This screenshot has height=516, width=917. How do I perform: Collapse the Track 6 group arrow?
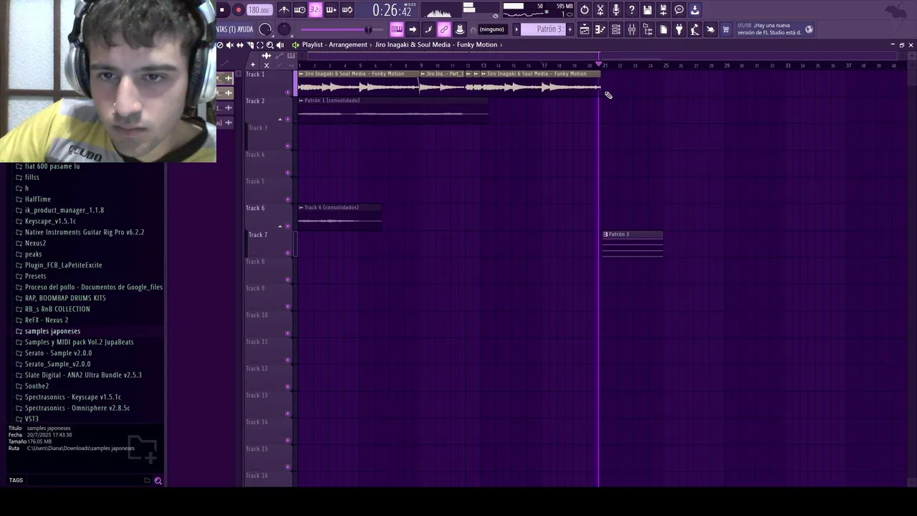280,226
